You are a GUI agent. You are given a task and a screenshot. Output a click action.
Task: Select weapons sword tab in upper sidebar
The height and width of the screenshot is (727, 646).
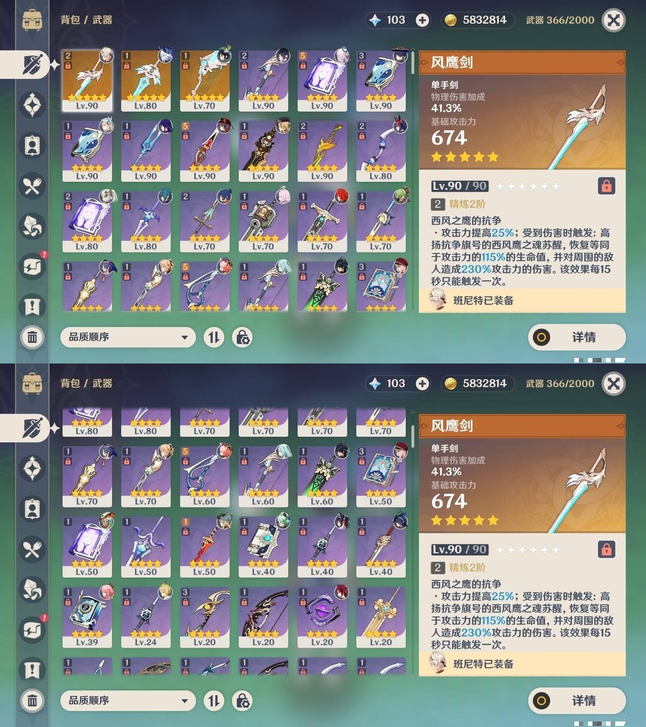[x=32, y=65]
